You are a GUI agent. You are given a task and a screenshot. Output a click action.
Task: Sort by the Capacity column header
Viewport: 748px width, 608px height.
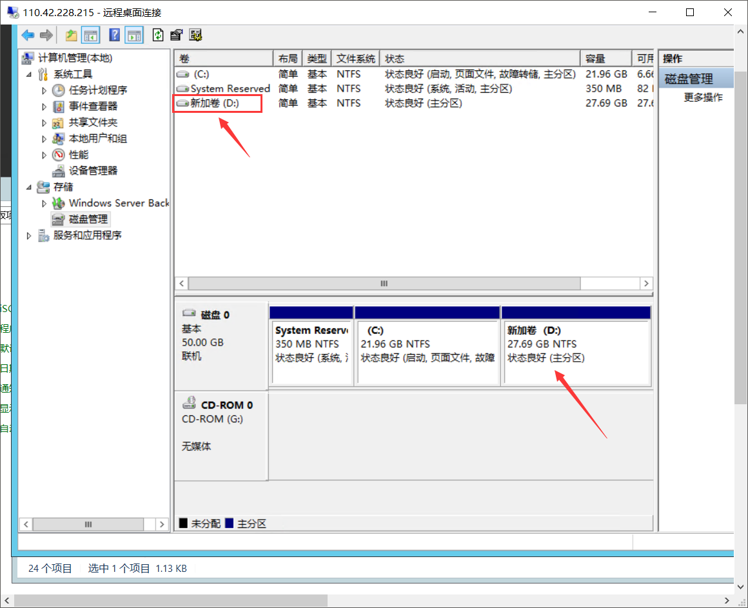click(x=605, y=59)
